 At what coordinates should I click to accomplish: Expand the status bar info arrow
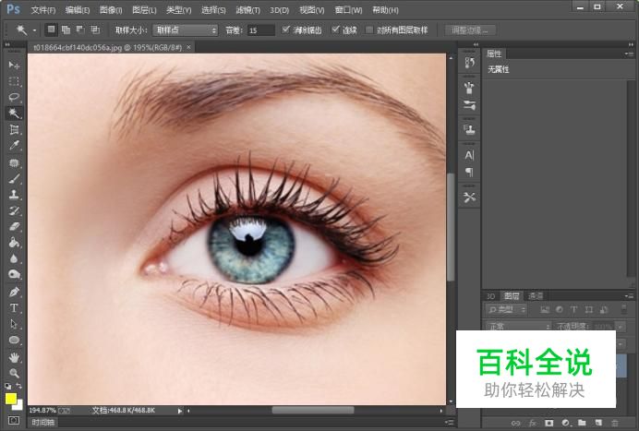[x=180, y=411]
